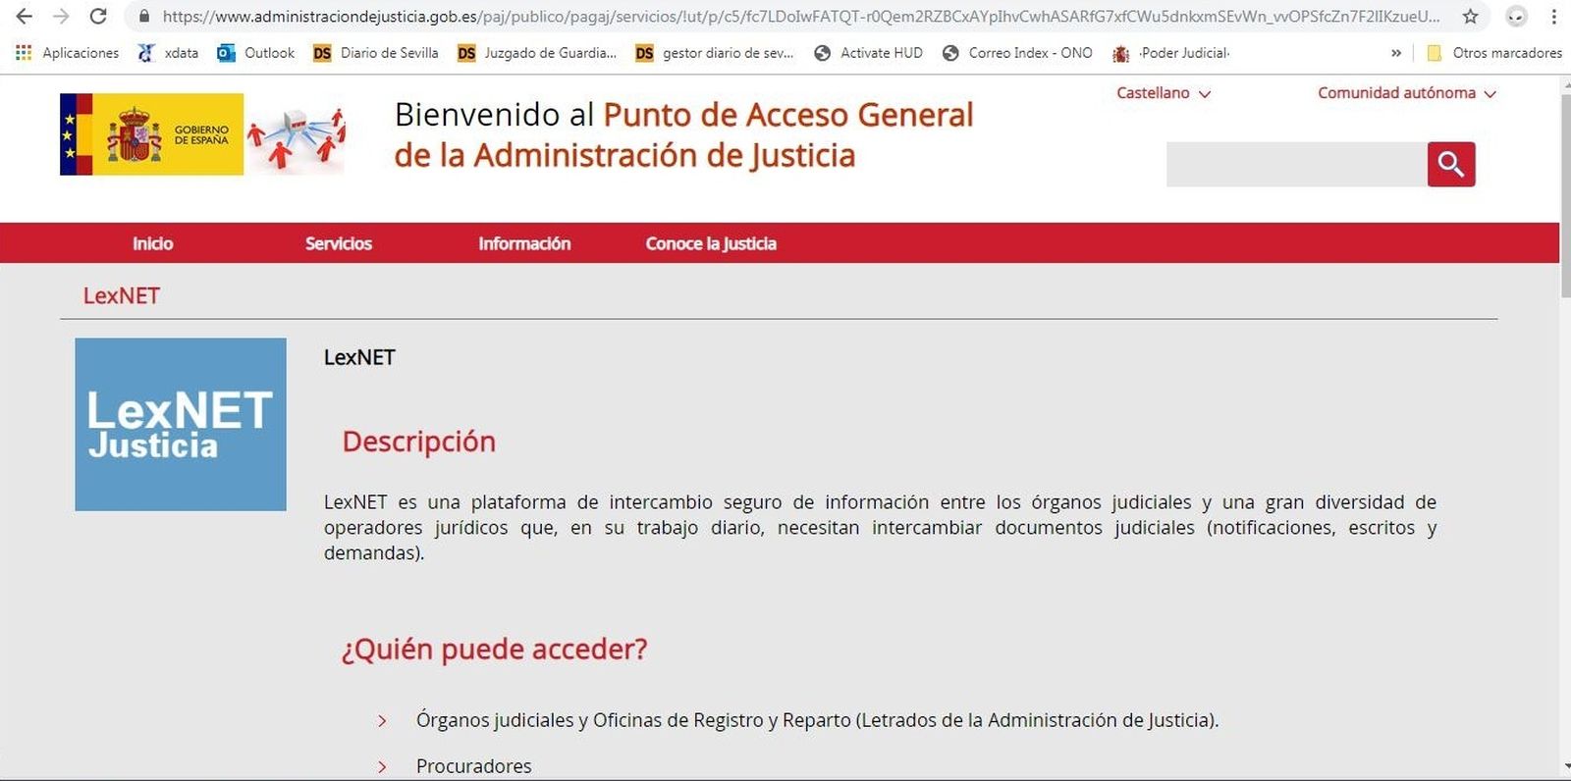Screen dimensions: 1571x781
Task: Show hidden bookmarks with the double chevron
Action: click(x=1396, y=53)
